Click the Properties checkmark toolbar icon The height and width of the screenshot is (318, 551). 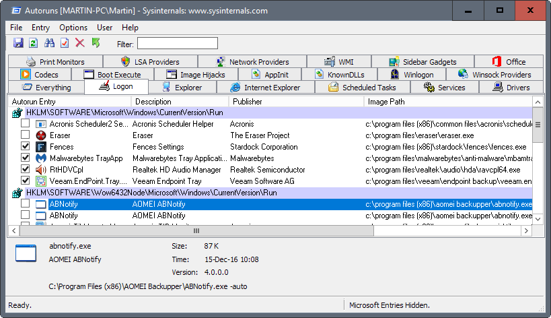pos(65,43)
